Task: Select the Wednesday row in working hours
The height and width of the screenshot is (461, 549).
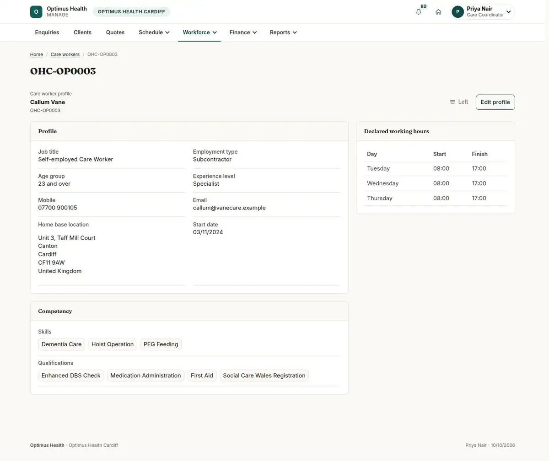Action: 436,183
